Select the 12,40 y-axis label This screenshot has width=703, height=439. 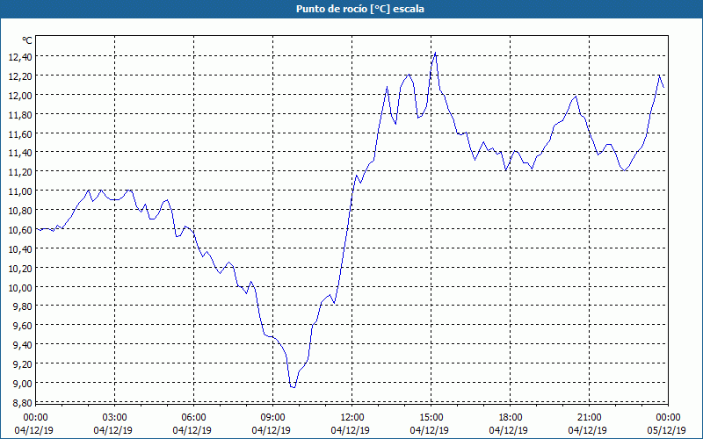[x=20, y=57]
